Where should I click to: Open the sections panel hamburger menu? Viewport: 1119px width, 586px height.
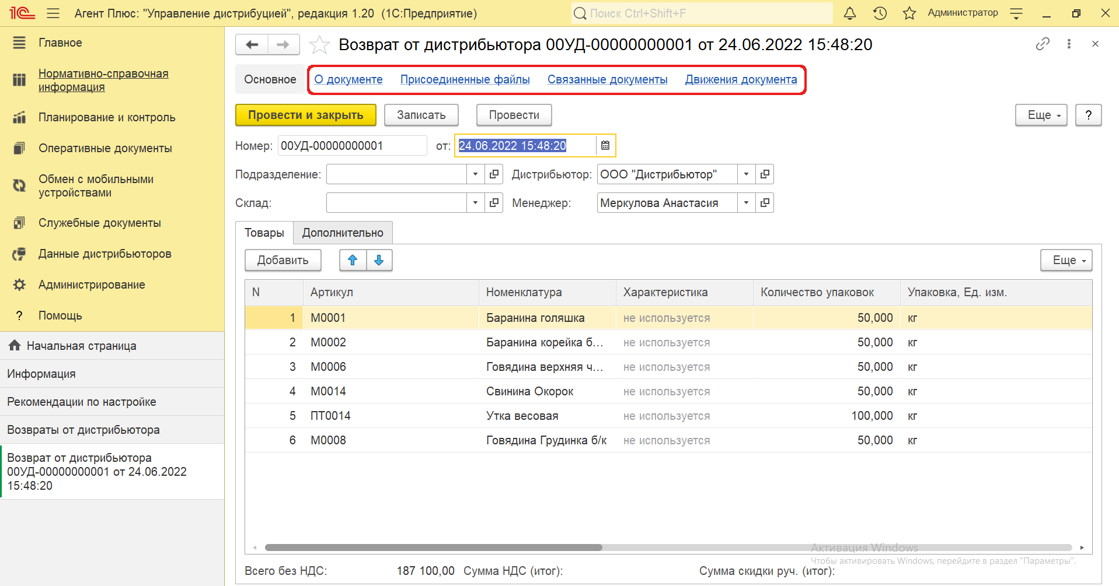pos(19,43)
